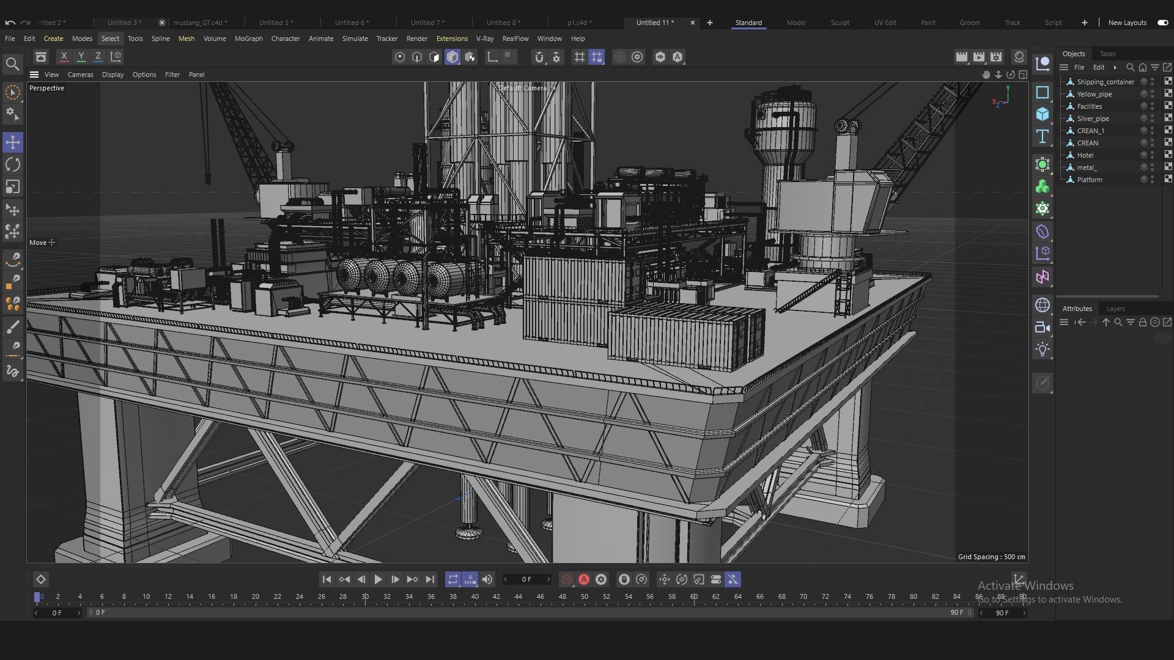Add a Camera object from right palette
The height and width of the screenshot is (660, 1174).
[1043, 327]
